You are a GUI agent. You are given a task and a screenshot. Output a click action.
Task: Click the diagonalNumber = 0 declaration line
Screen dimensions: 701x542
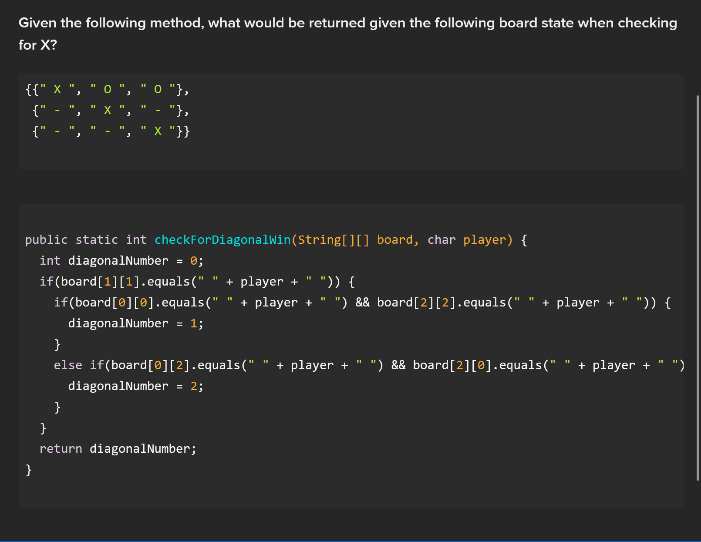click(x=121, y=260)
